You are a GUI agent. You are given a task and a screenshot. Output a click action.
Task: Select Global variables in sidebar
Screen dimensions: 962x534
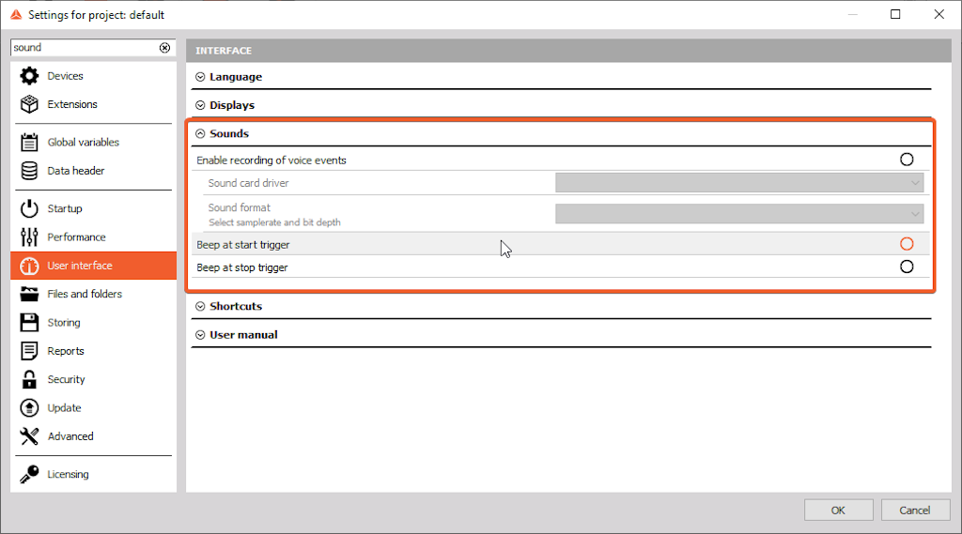pos(93,143)
